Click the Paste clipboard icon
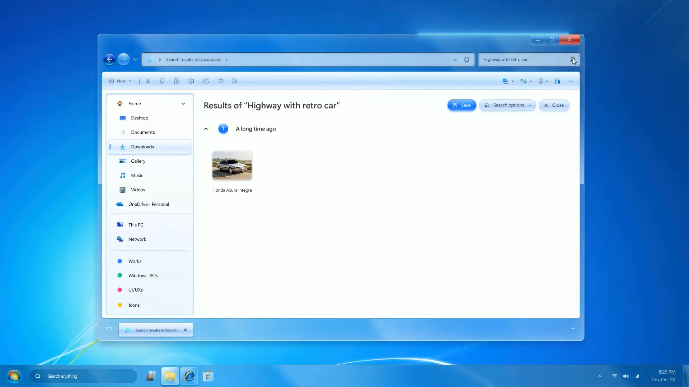The height and width of the screenshot is (387, 689). tap(177, 81)
